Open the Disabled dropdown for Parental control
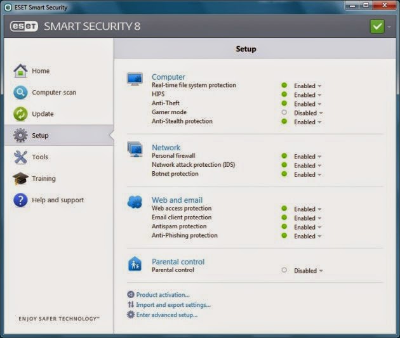 click(309, 271)
